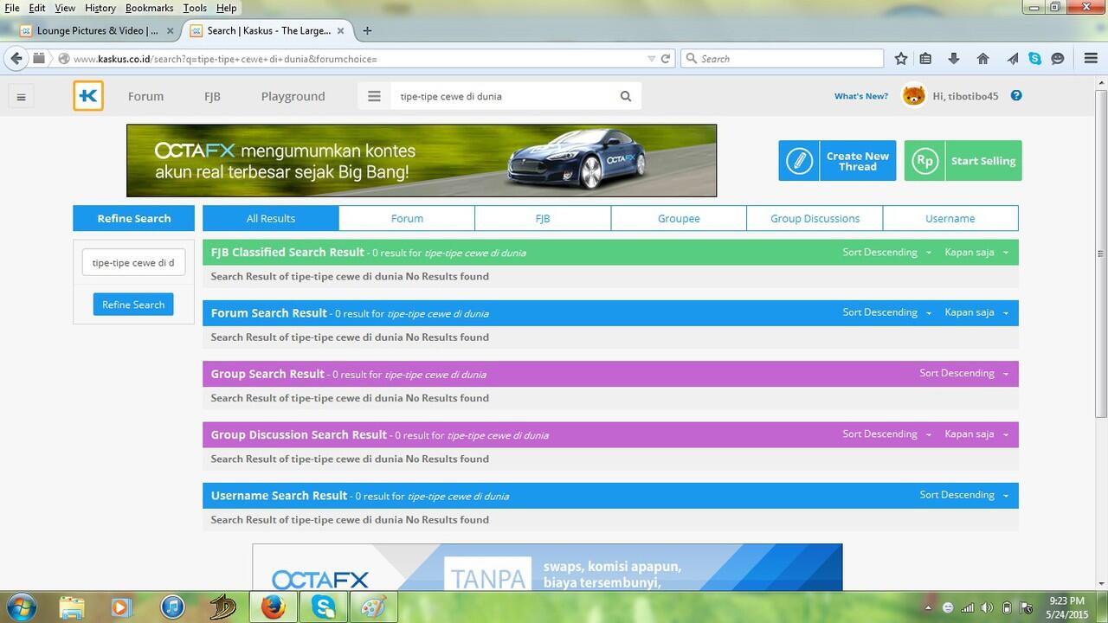This screenshot has width=1108, height=623.
Task: Switch to Firefox in taskbar
Action: [x=274, y=607]
